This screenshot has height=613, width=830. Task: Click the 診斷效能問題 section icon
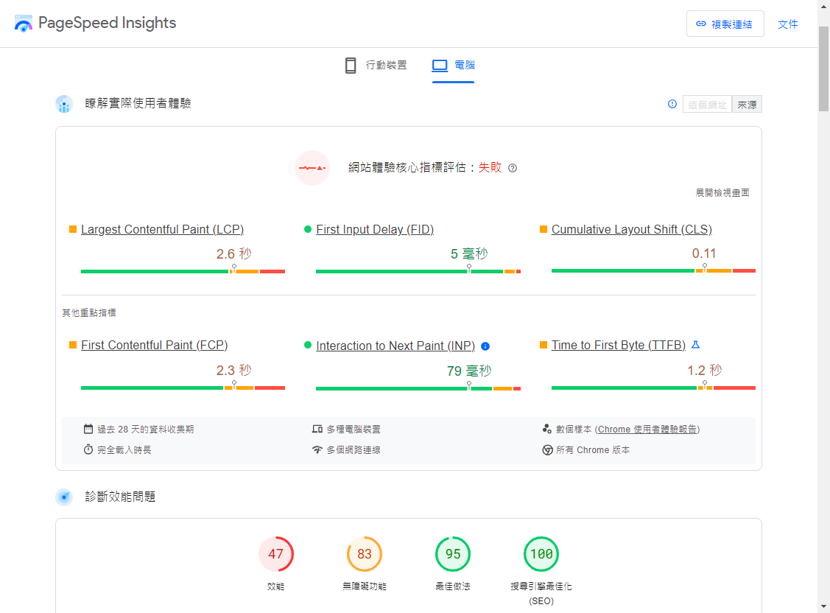tap(64, 497)
